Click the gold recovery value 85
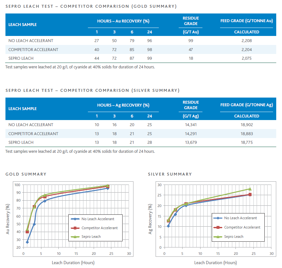The height and width of the screenshot is (268, 282). pyautogui.click(x=132, y=50)
